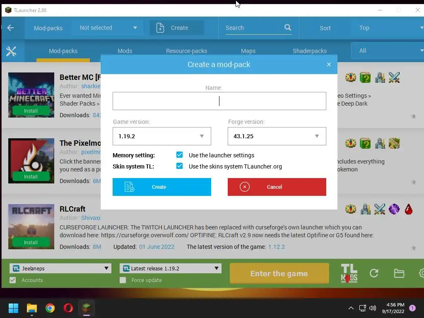
Task: Click the clock showing 4:56 PM
Action: 395,305
